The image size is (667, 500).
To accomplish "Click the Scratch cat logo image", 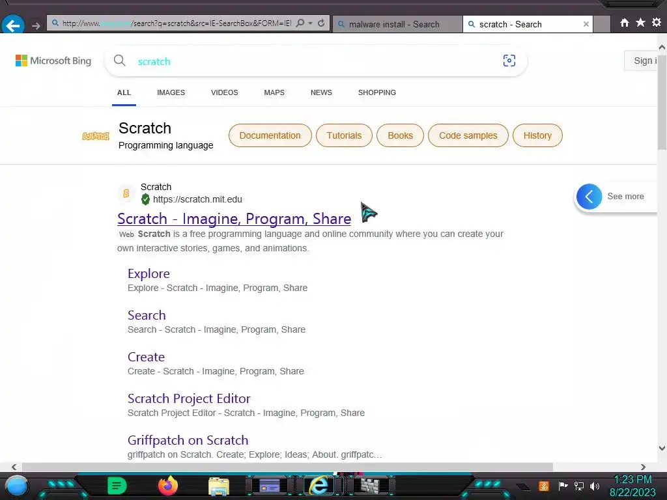I will pyautogui.click(x=96, y=136).
